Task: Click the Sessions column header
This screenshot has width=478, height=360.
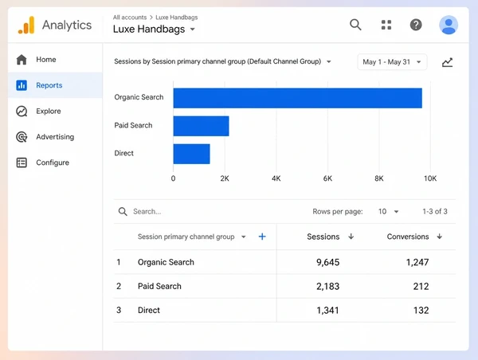Action: pyautogui.click(x=323, y=237)
